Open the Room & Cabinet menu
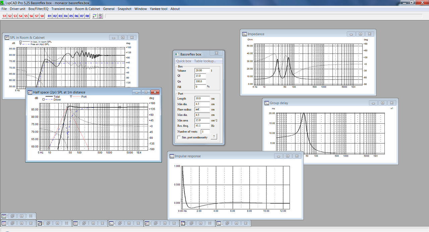 click(87, 9)
